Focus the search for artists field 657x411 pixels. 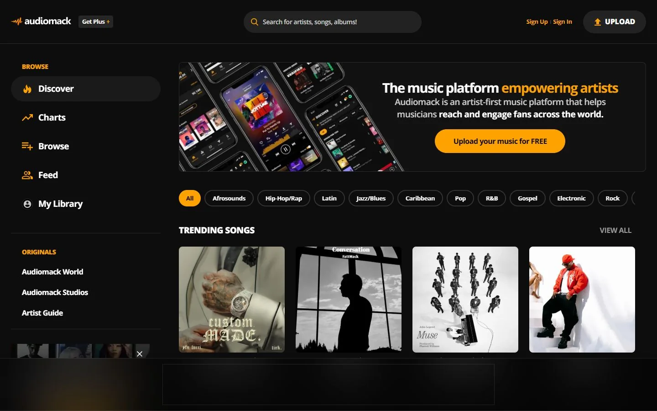coord(333,22)
